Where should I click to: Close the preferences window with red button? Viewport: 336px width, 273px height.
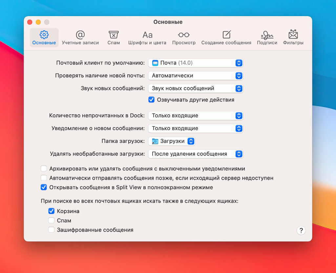pyautogui.click(x=30, y=22)
